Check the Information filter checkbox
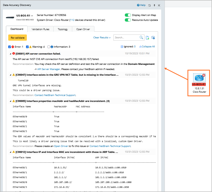This screenshot has width=212, height=192. (49, 47)
